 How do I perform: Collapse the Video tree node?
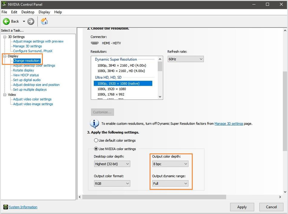[x=5, y=95]
